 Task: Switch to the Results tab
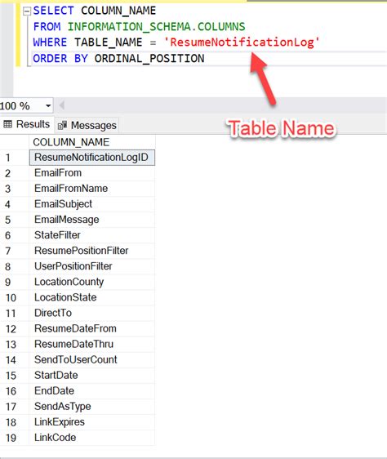pos(27,124)
